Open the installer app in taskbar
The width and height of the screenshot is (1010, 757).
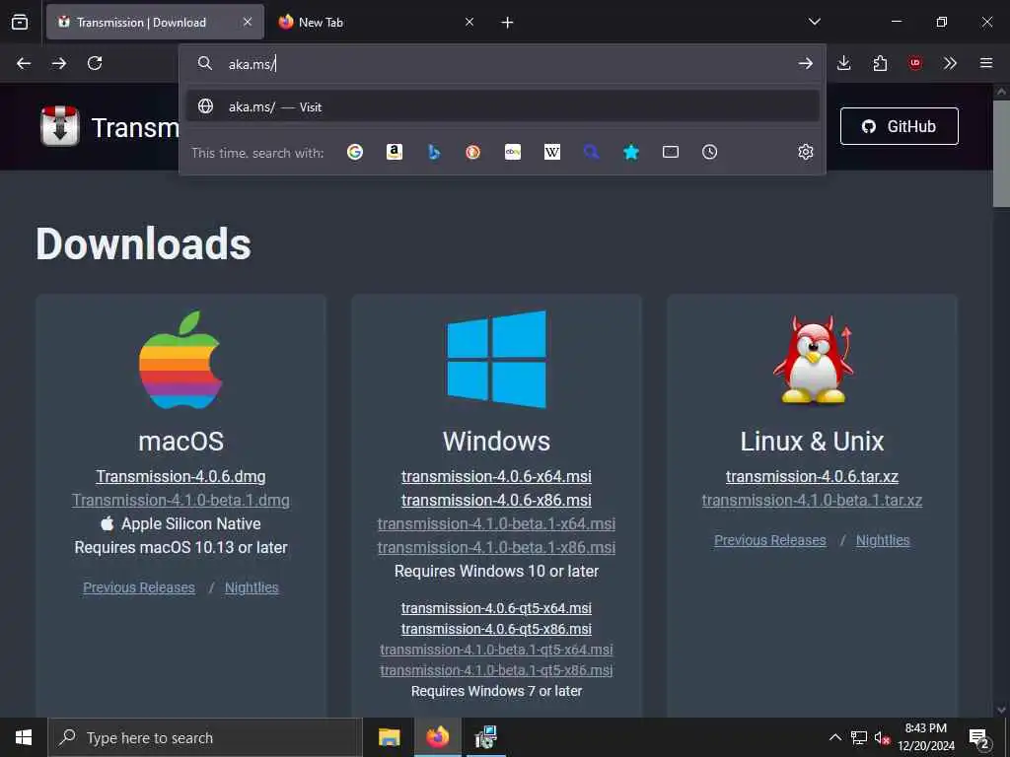point(485,737)
